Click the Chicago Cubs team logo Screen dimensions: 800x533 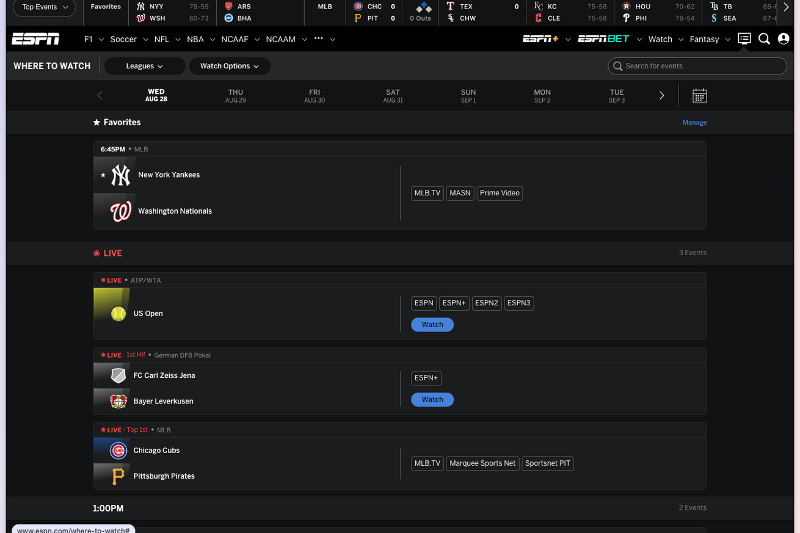pos(118,451)
